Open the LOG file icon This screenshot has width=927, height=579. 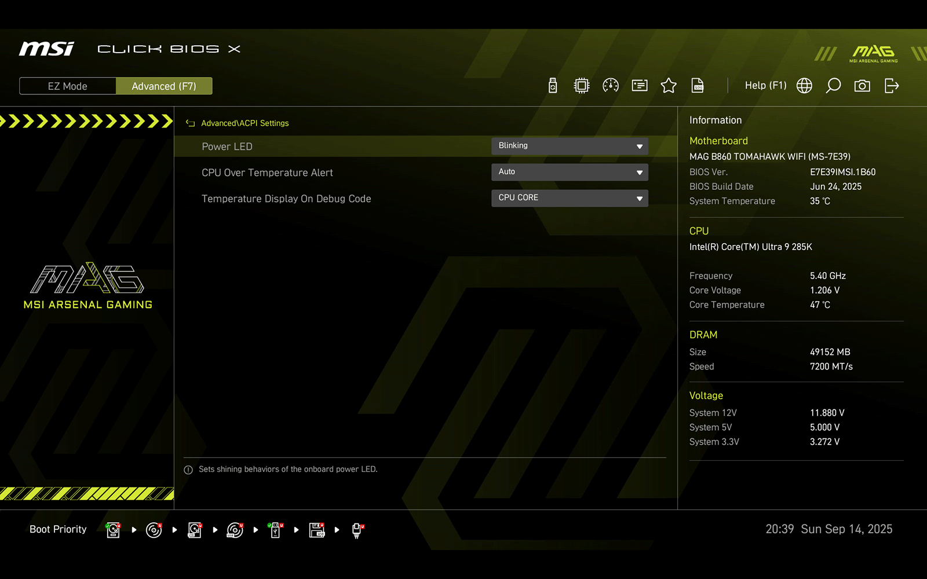(698, 86)
